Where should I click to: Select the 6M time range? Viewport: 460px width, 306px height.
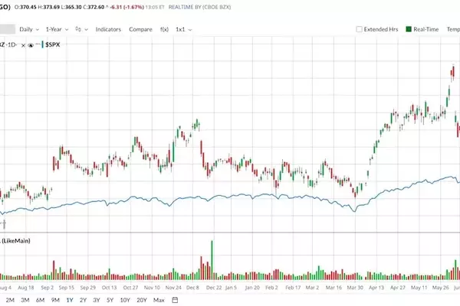tap(40, 300)
